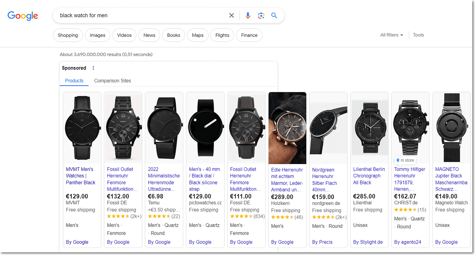Clear the search box with X icon
Screen dimensions: 475x255
pyautogui.click(x=231, y=16)
